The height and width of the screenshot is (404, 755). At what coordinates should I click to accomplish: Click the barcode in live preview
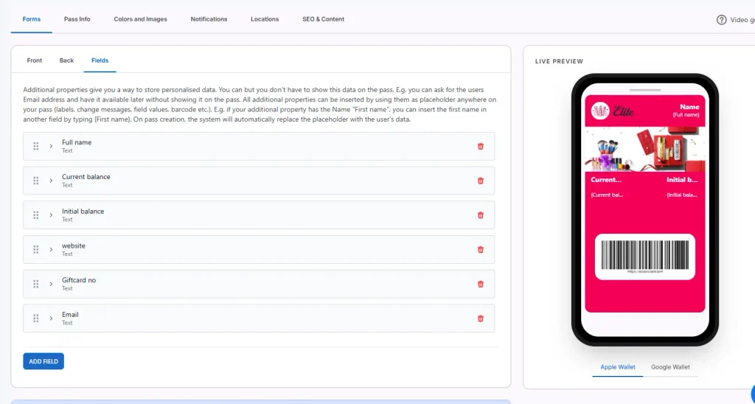[x=644, y=256]
